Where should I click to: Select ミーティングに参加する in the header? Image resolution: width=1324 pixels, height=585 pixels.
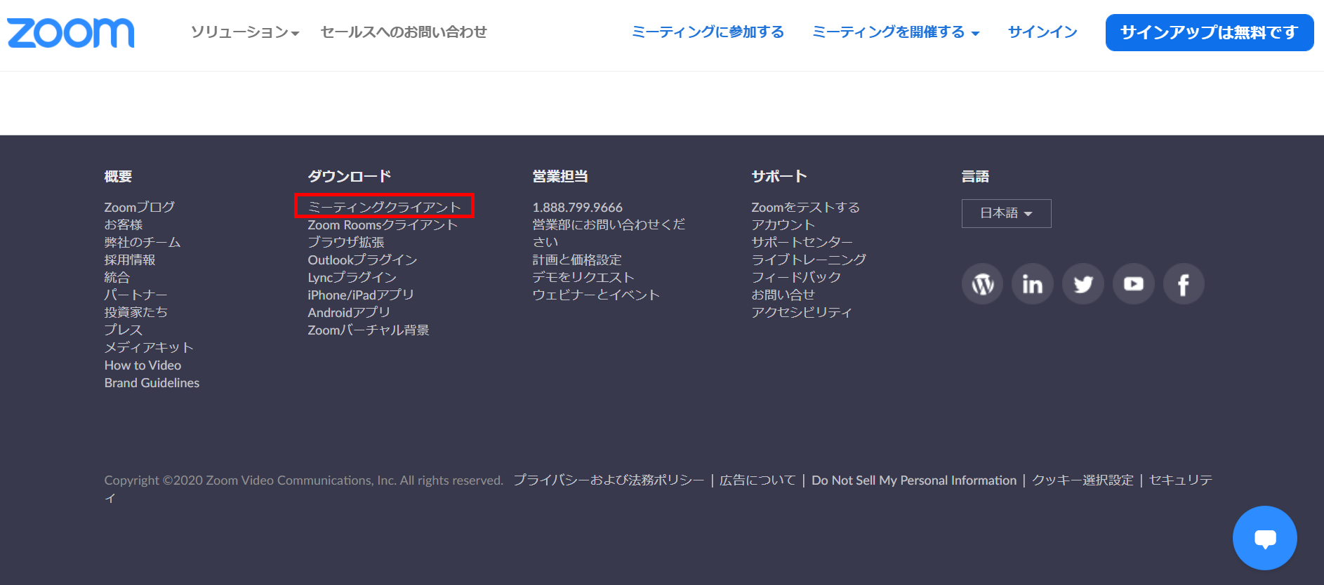(708, 32)
